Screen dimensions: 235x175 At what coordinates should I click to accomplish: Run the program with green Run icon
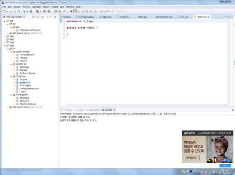[x=31, y=11]
